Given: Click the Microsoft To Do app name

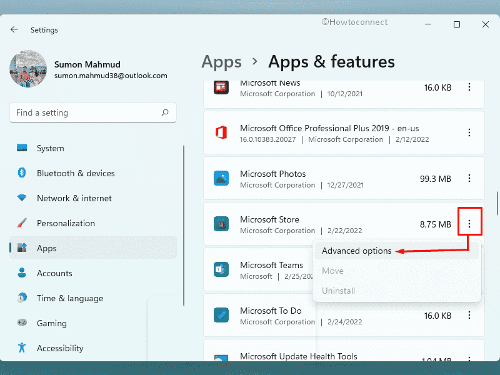Looking at the screenshot, I should [271, 311].
